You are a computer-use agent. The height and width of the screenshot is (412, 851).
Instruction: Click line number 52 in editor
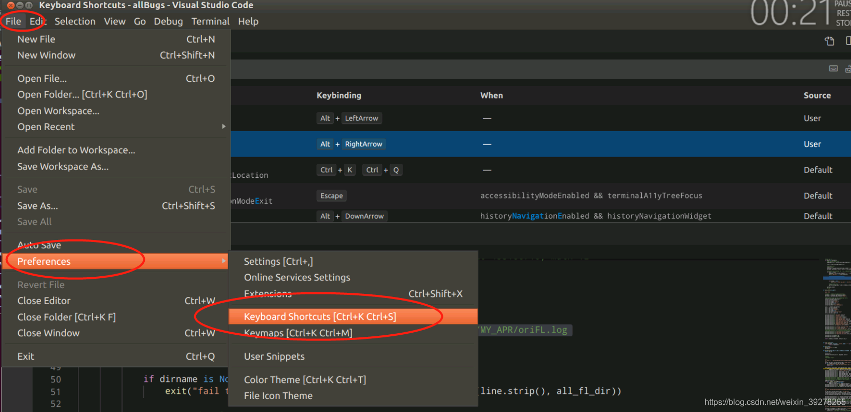[56, 404]
